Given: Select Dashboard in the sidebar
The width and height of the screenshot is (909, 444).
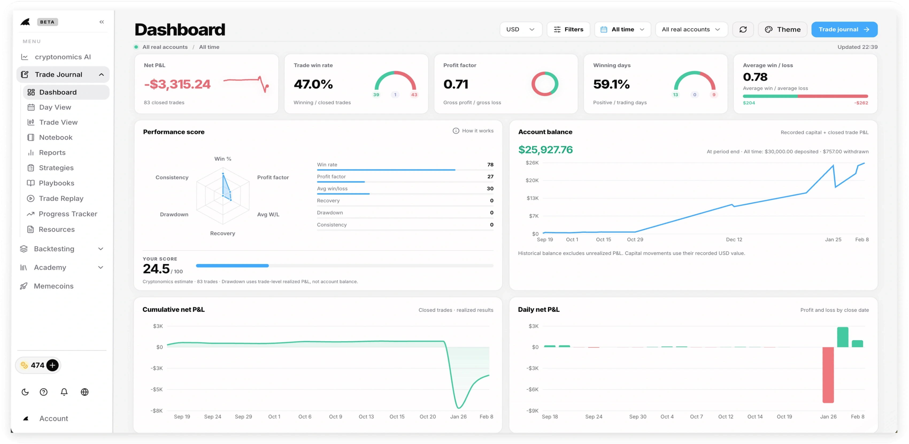Looking at the screenshot, I should 66,92.
